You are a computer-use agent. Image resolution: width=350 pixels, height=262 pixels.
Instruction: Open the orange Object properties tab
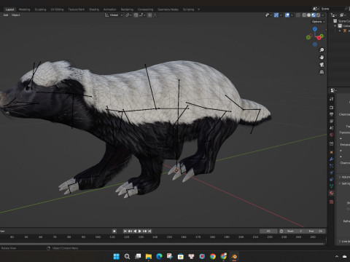coord(332,152)
